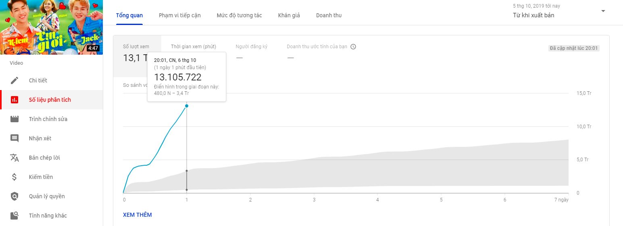Screen dimensions: 623x226
Task: Click the clock icon next to estimated revenue
Action: click(x=353, y=47)
